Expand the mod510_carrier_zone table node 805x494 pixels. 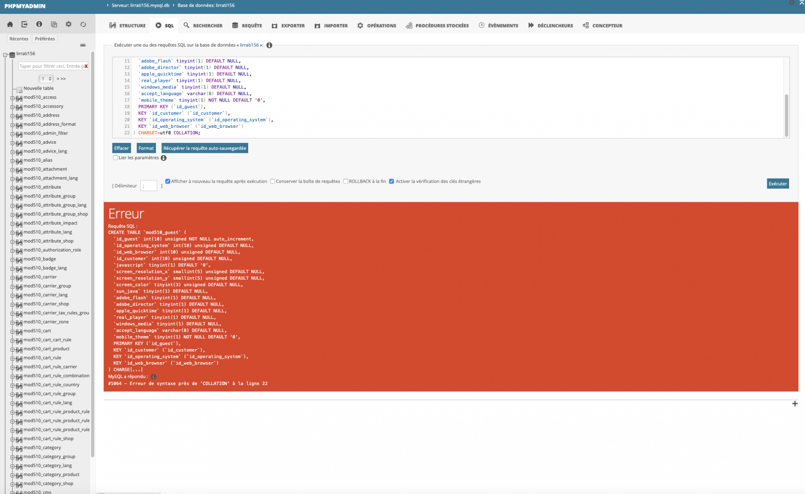[x=12, y=323]
